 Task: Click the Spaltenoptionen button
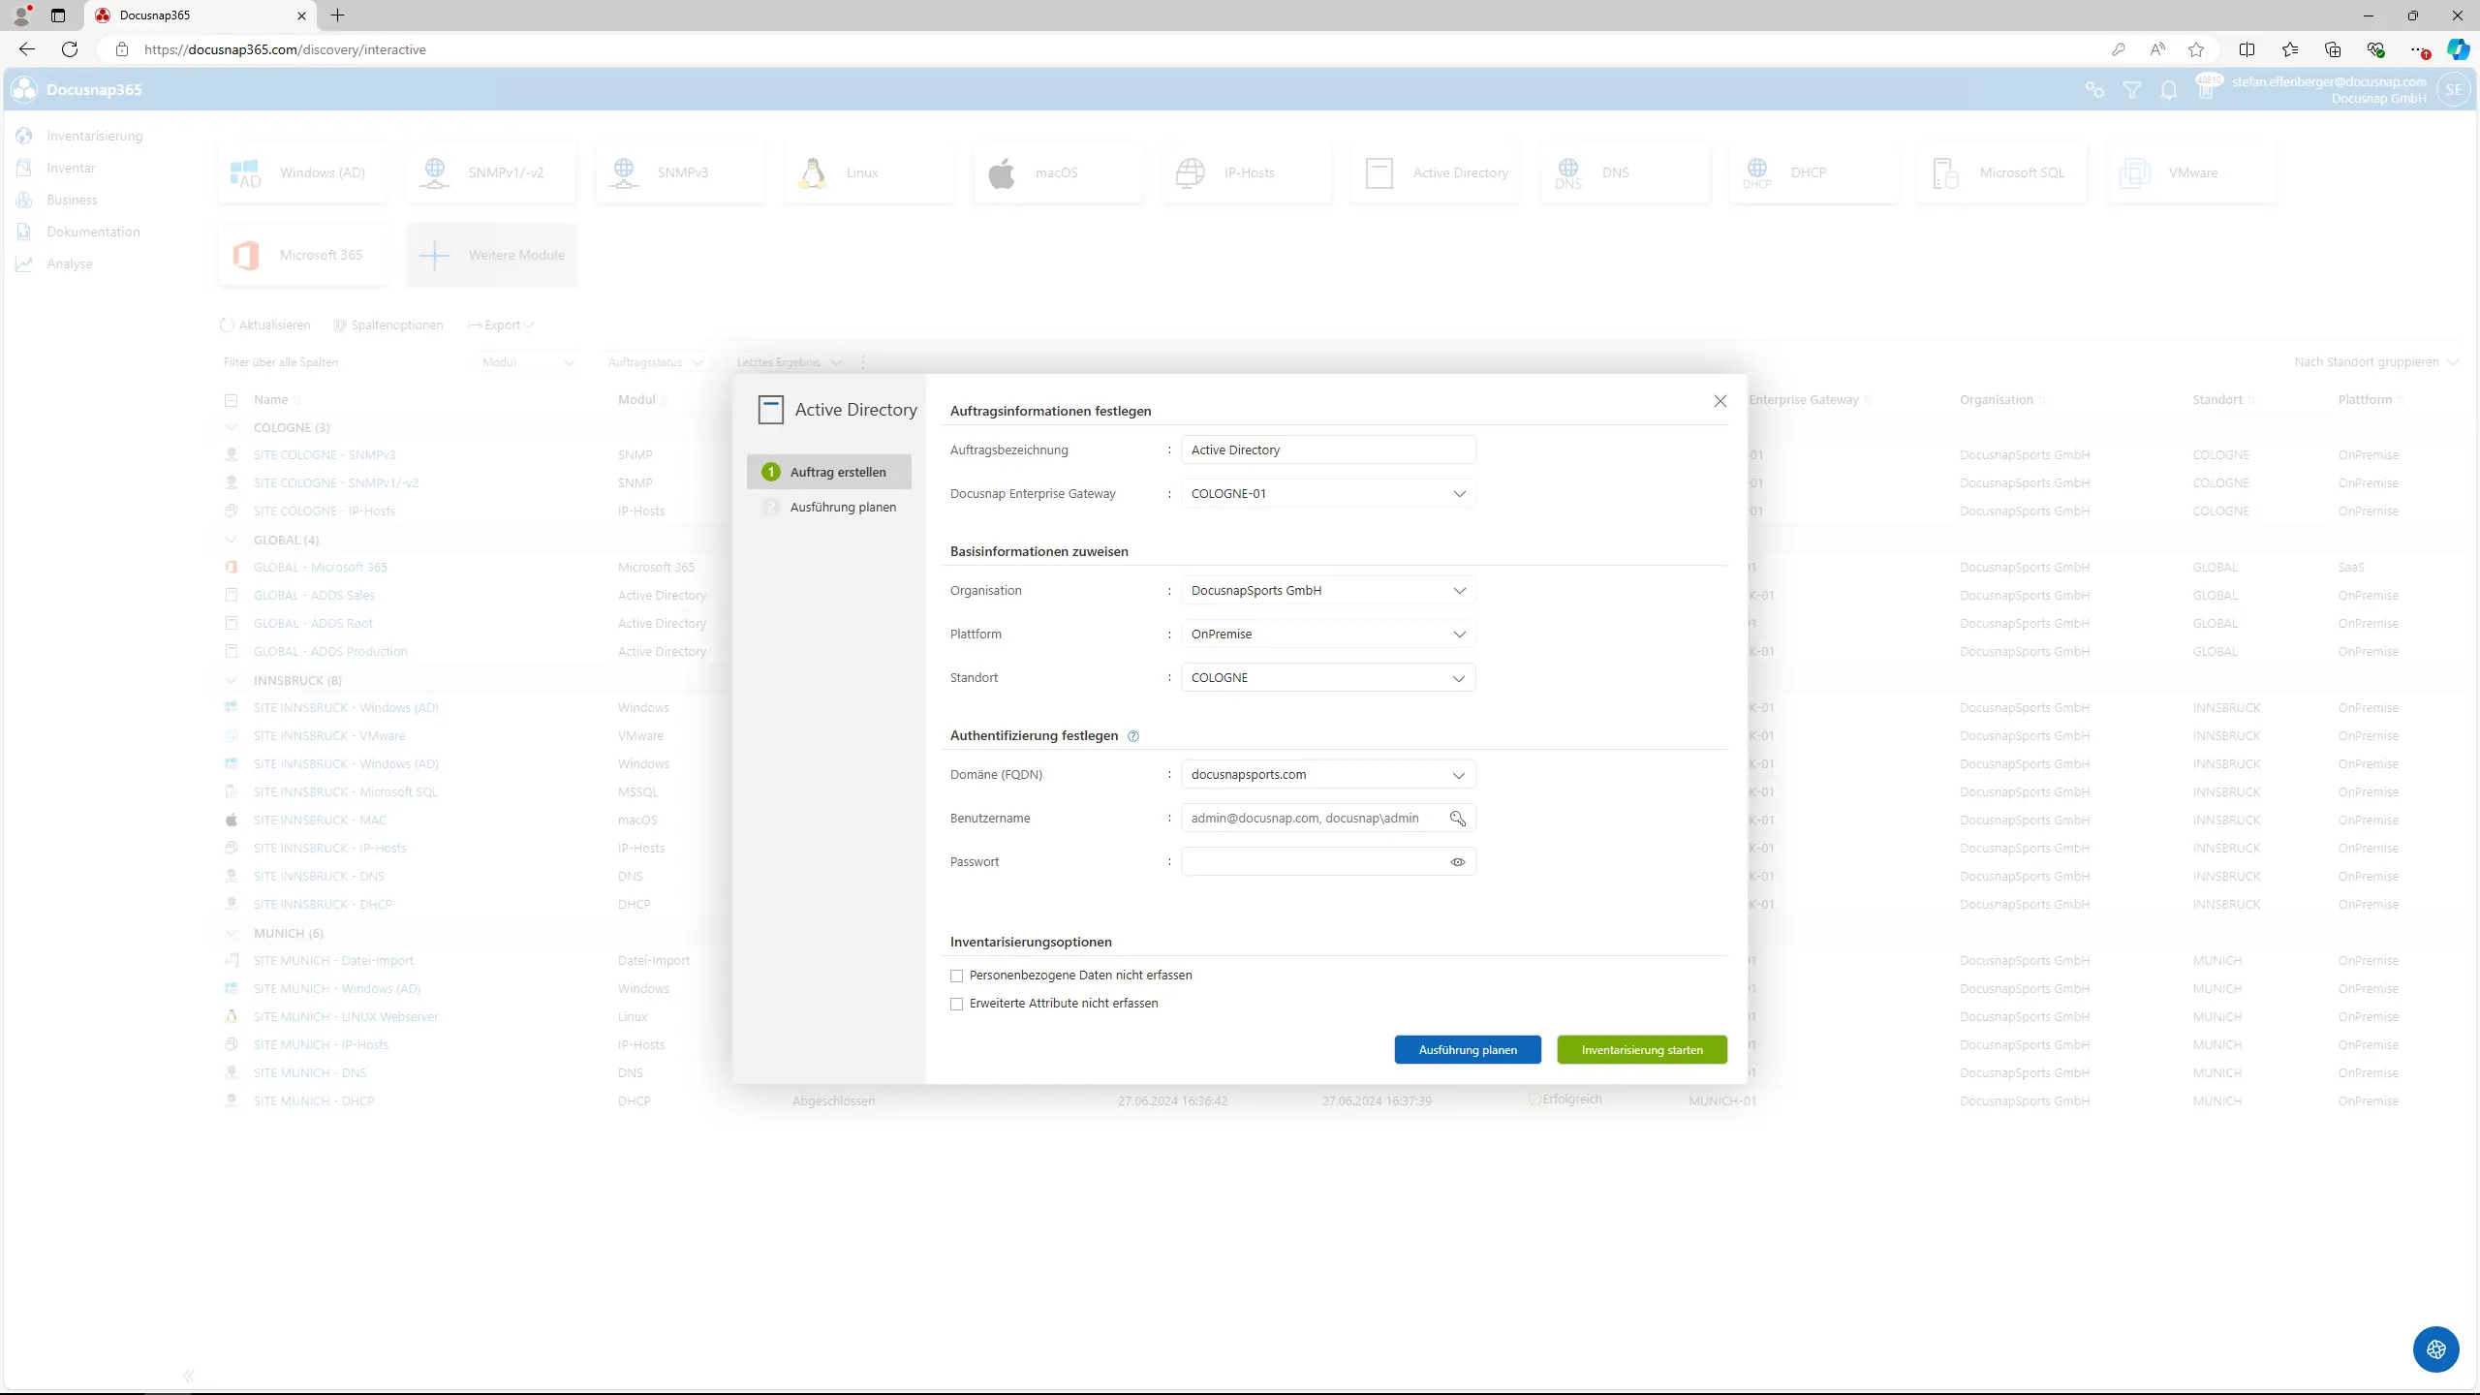coord(388,325)
